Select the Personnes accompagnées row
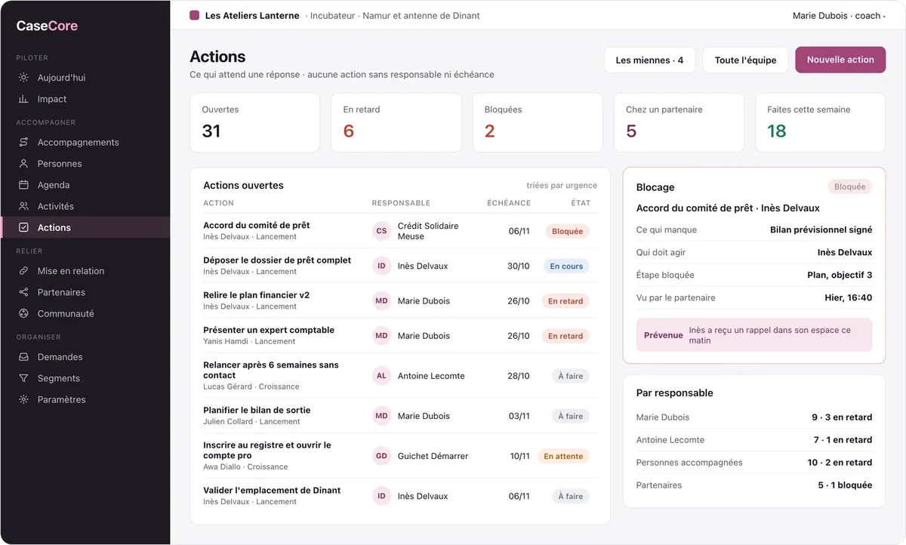The width and height of the screenshot is (906, 545). coord(754,462)
